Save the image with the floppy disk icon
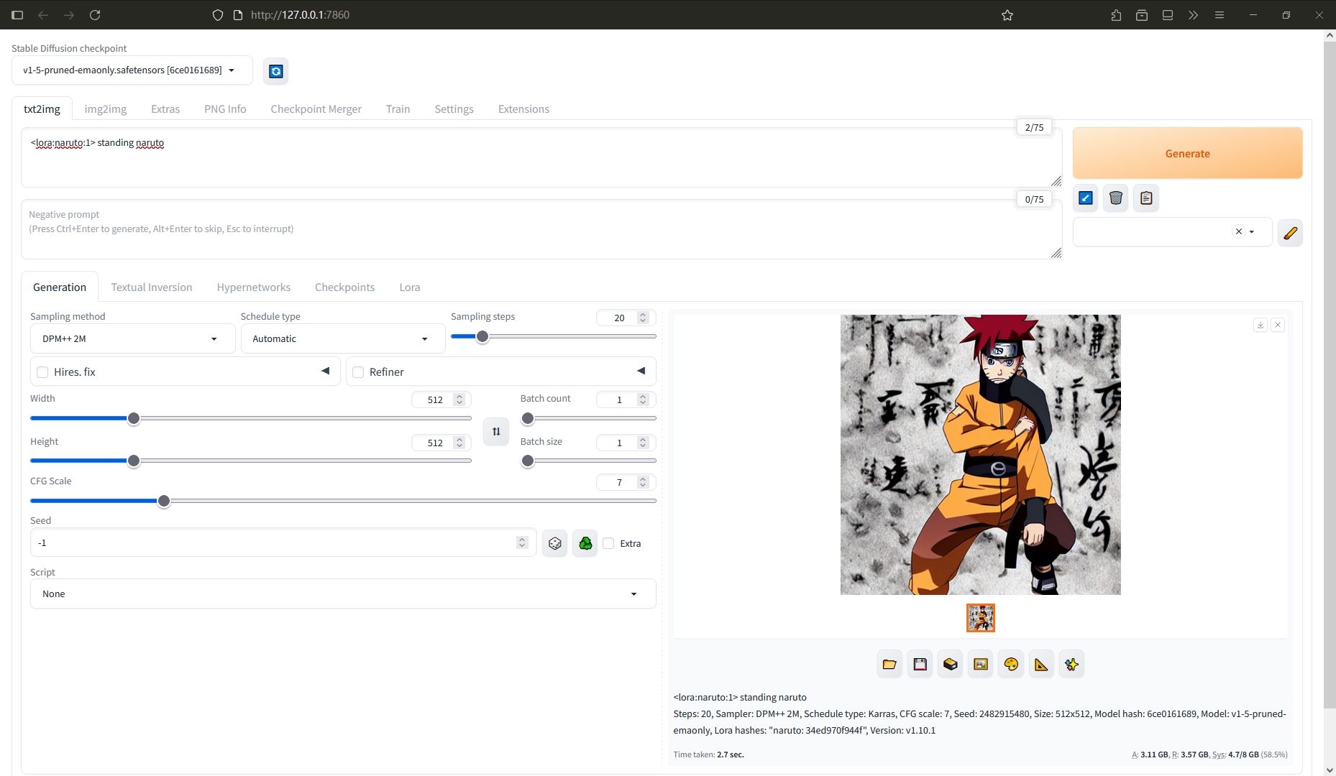The image size is (1336, 776). pyautogui.click(x=920, y=665)
